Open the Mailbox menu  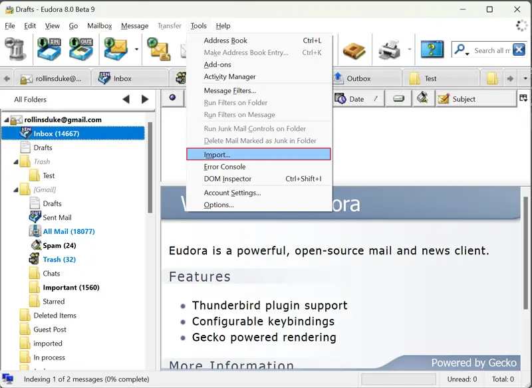pyautogui.click(x=99, y=26)
